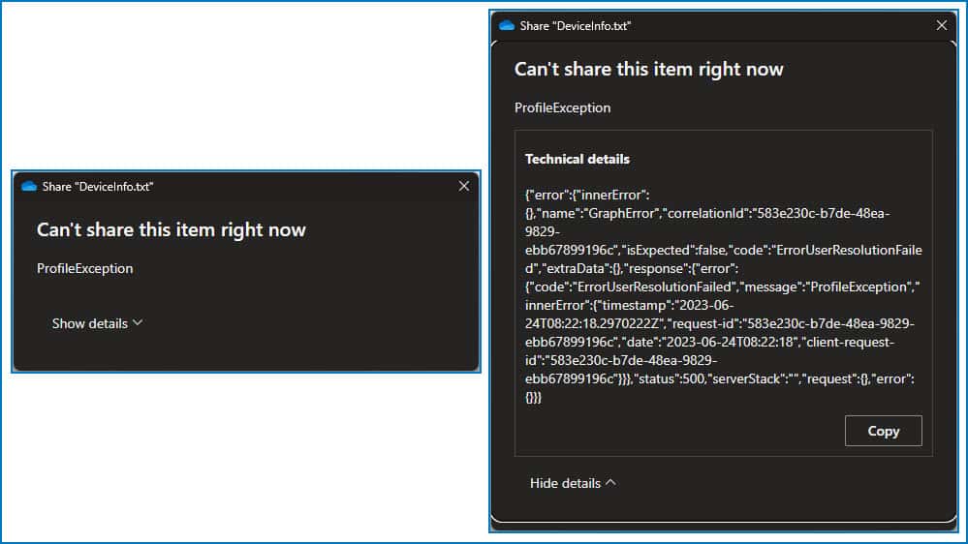Screen dimensions: 968x544
Task: Click the down chevron beside Show details
Action: pos(137,322)
